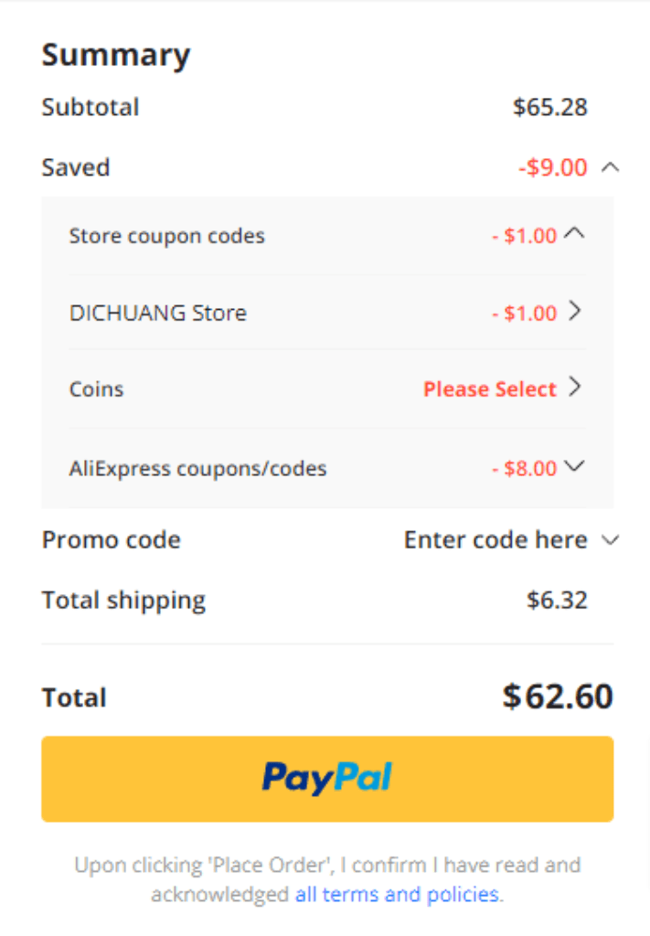Pay with the PayPal button
Screen dimensions: 650x936
[327, 779]
